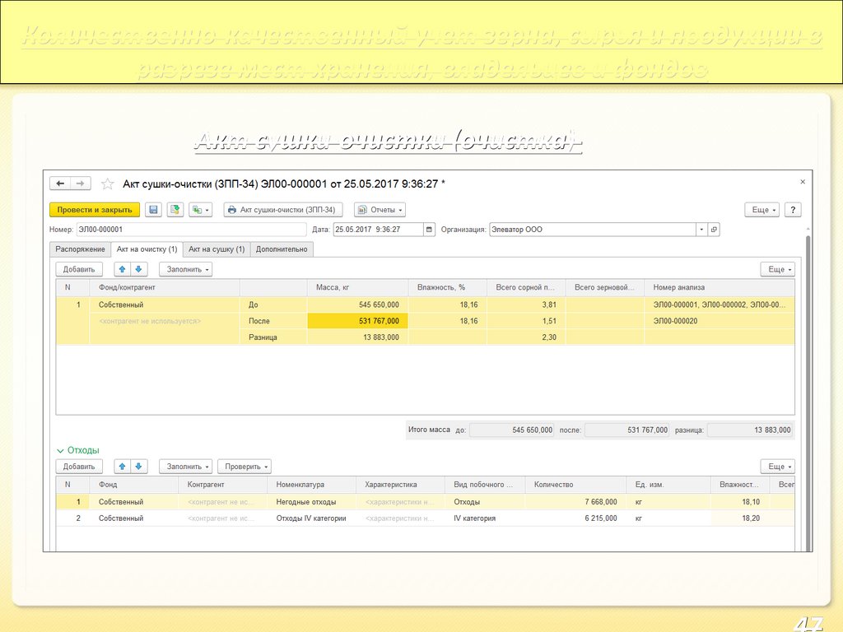
Task: Open the calendar picker in the Дата field
Action: pos(429,230)
